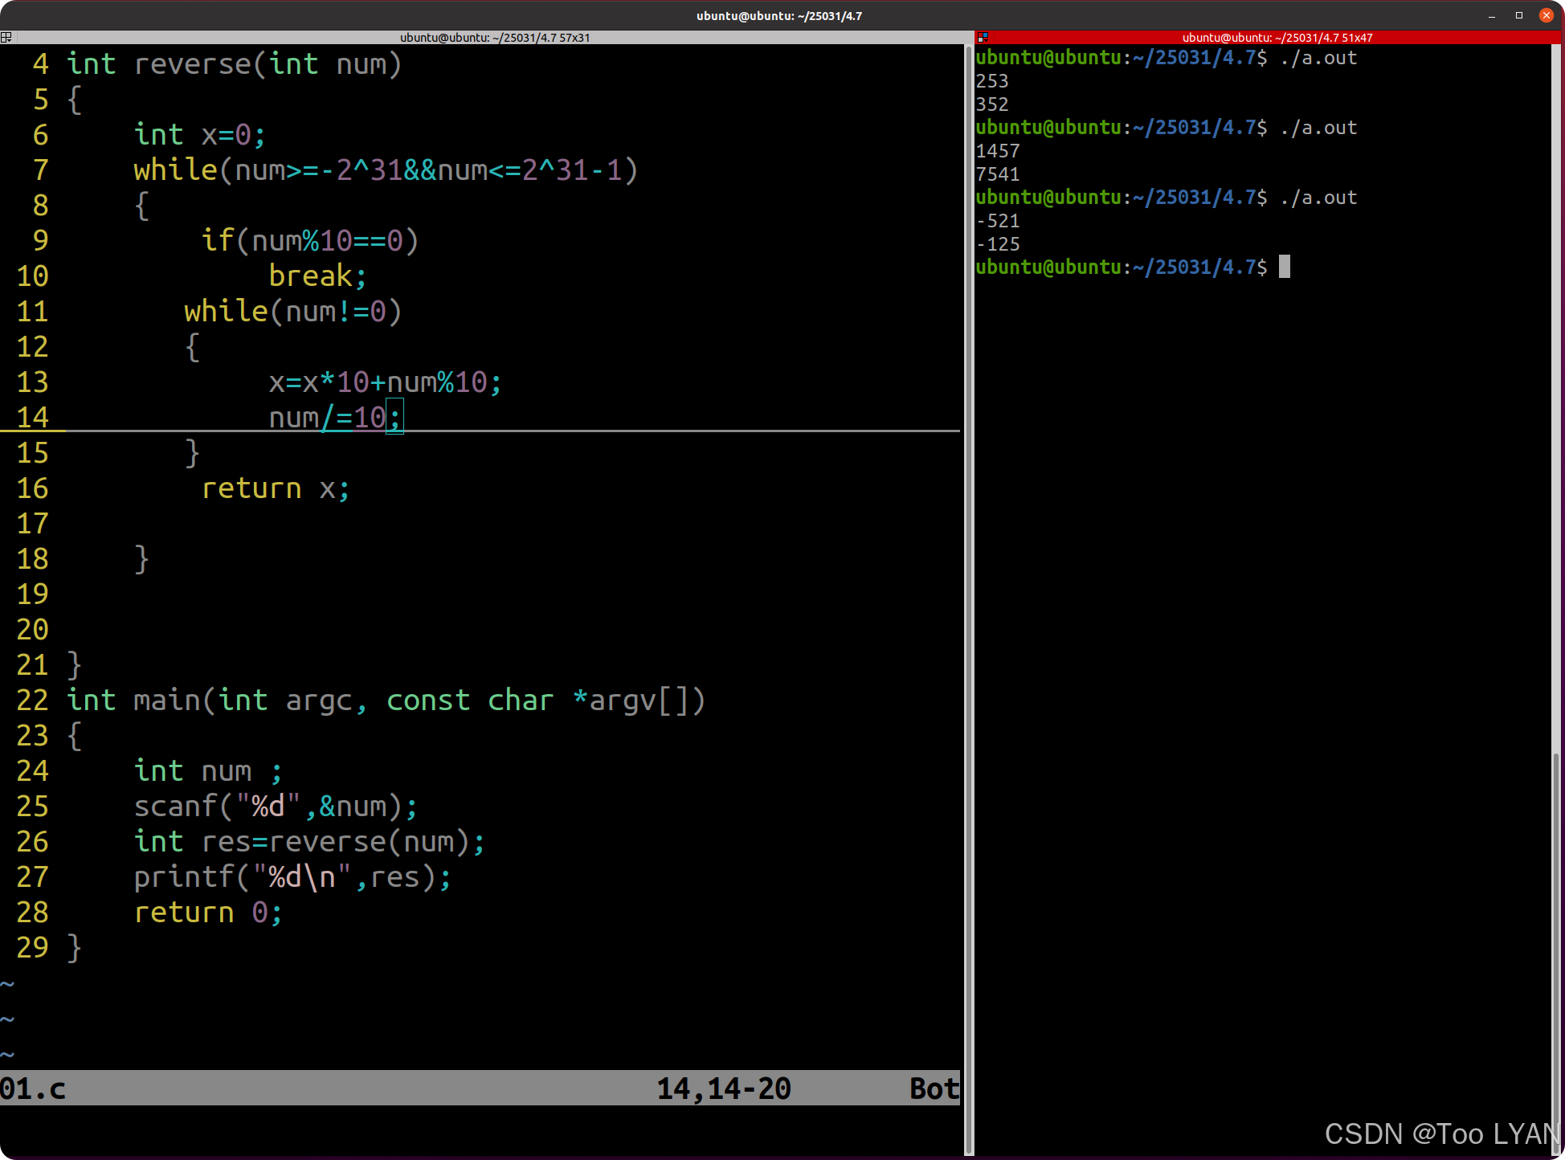Click the window title ubuntu@ubuntu: ~/25031/4.7

778,15
